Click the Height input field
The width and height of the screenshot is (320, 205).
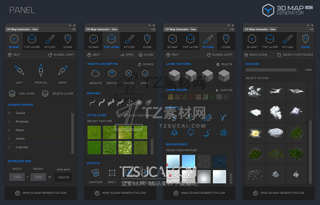click(38, 177)
